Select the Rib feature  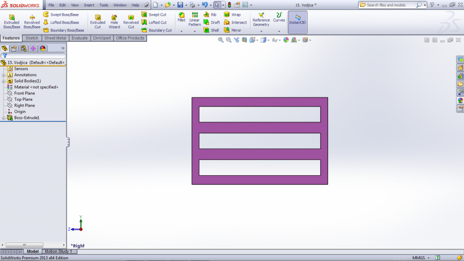210,14
